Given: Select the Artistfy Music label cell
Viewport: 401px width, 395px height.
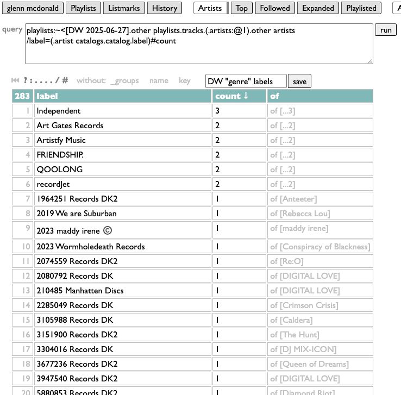Looking at the screenshot, I should tap(123, 140).
